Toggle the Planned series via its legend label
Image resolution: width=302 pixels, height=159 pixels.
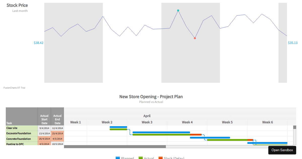click(127, 158)
